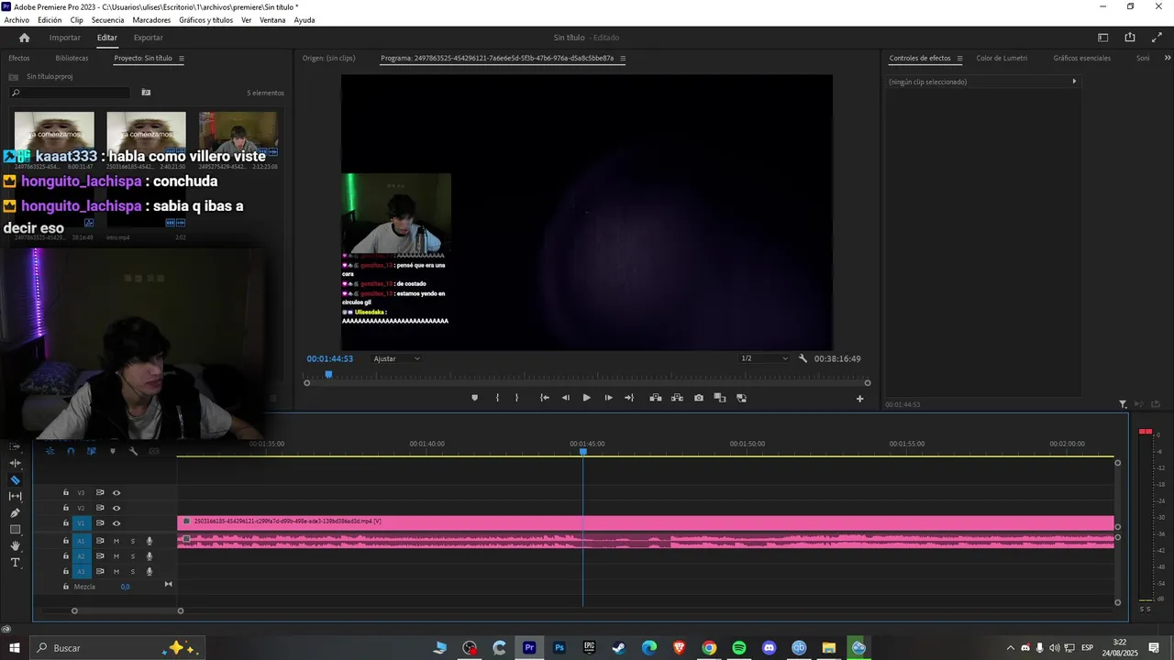
Task: Select the Ripple Edit tool
Action: 15,463
